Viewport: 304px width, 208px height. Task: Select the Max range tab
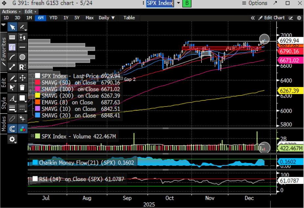point(90,18)
